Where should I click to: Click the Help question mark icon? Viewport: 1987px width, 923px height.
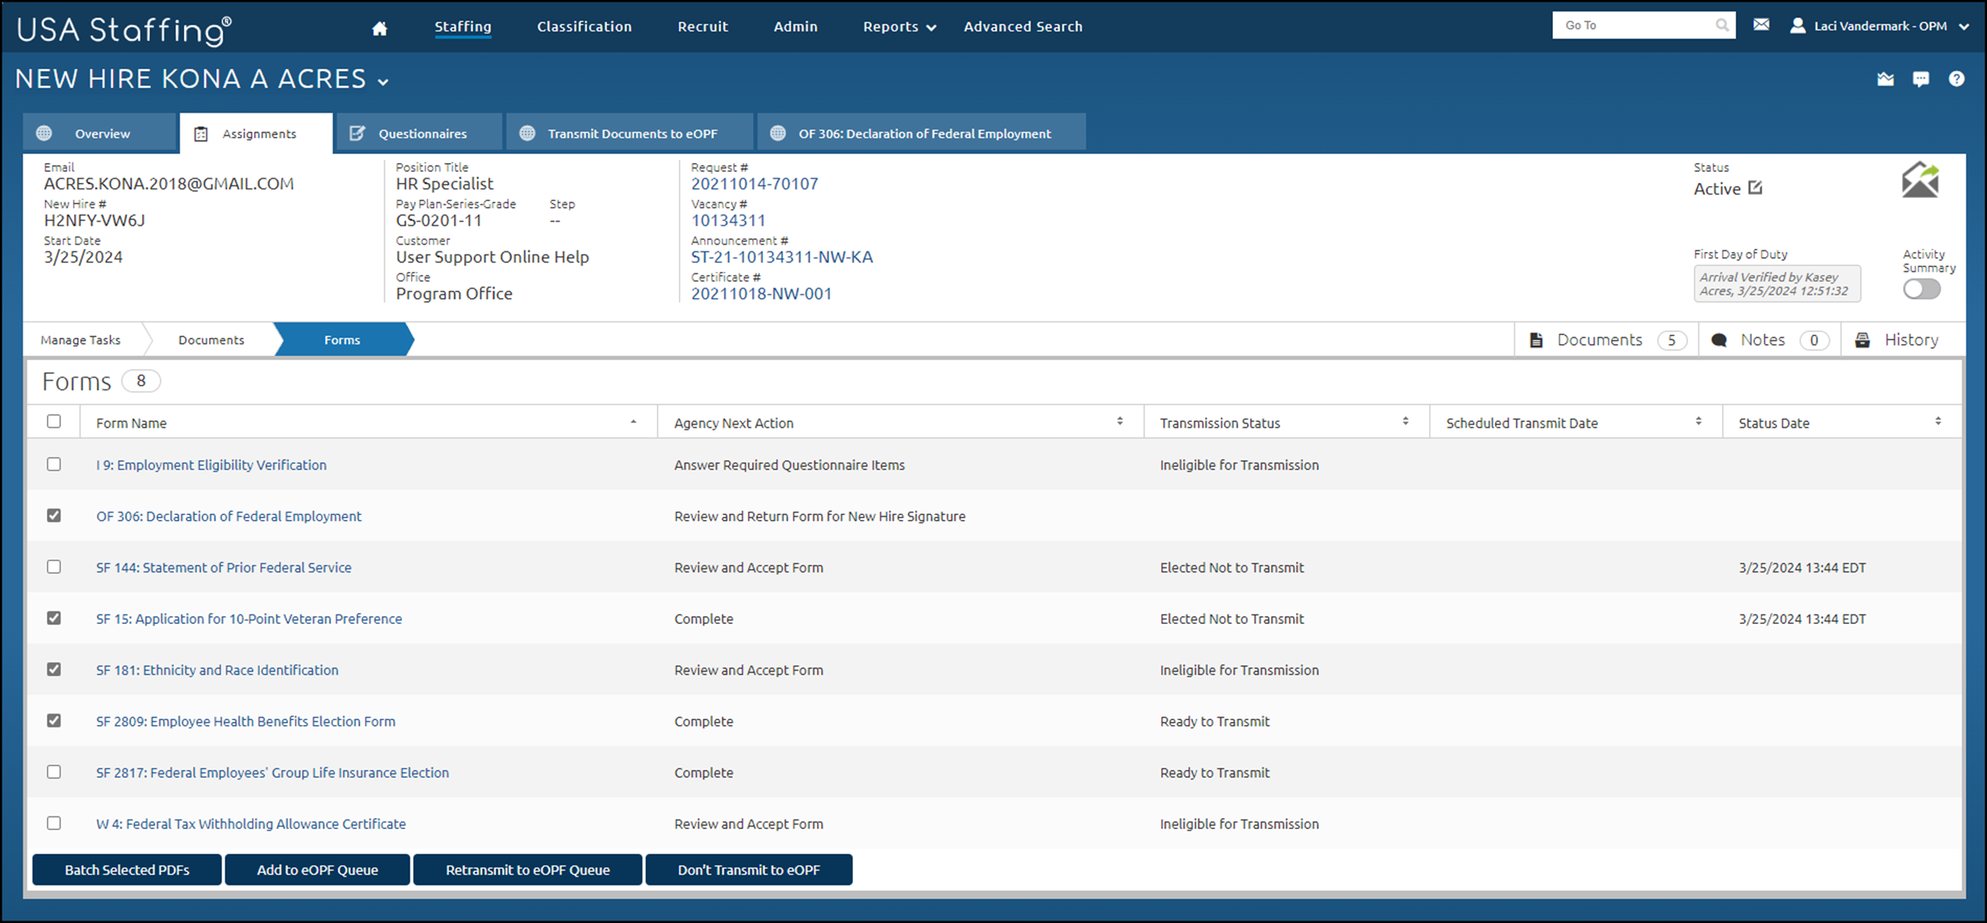point(1958,79)
